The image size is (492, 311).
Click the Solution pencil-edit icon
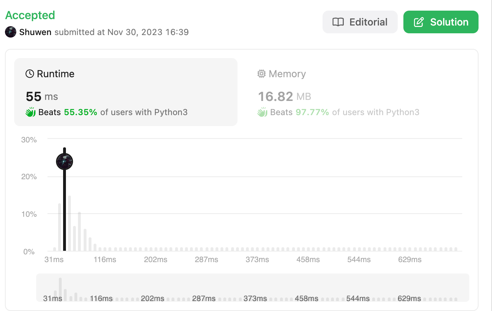(419, 22)
